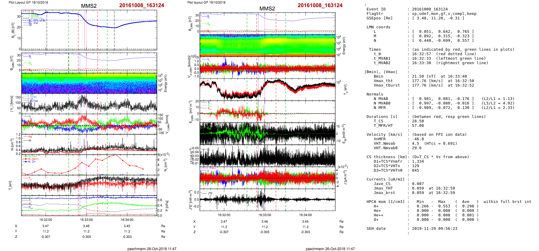Click the 16:34:00 tick label under the middle plot

(x=305, y=215)
